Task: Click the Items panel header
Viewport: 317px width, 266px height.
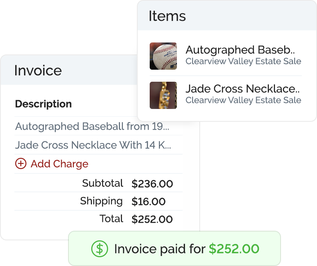Action: 227,16
